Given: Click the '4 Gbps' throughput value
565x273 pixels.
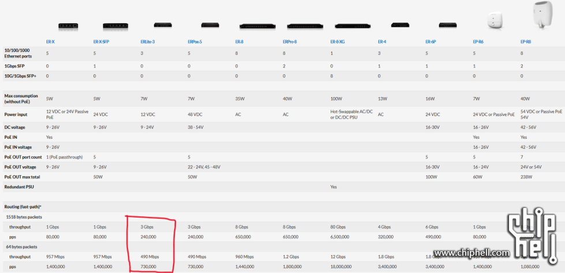Looking at the screenshot, I should click(x=384, y=227).
